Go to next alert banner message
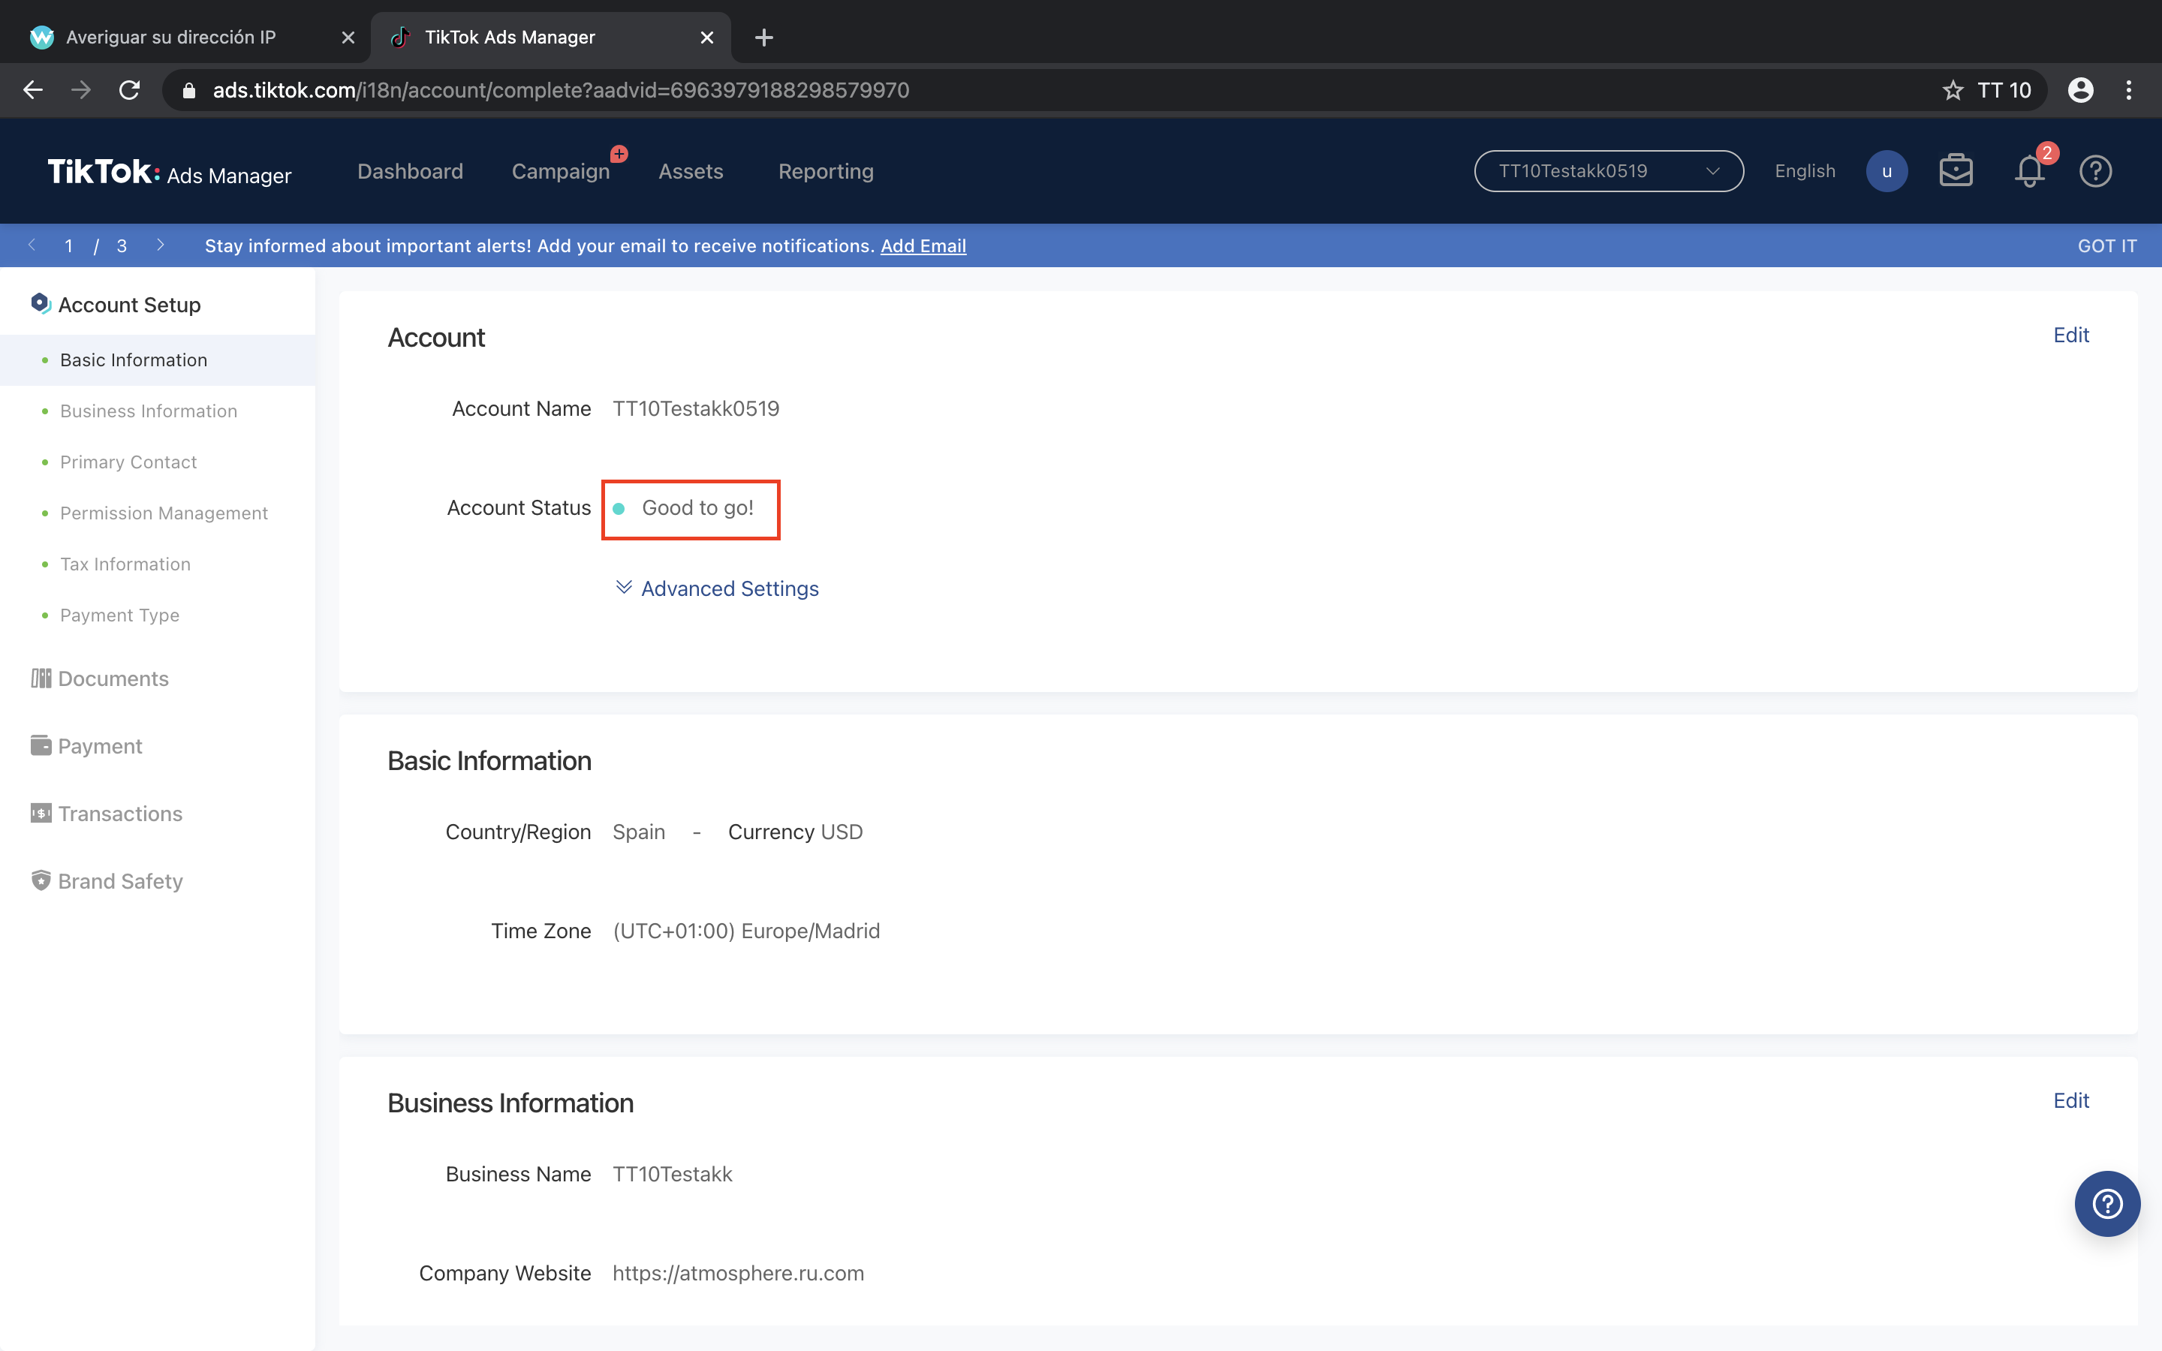 coord(160,245)
